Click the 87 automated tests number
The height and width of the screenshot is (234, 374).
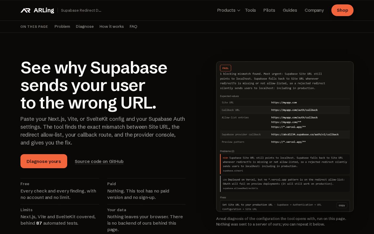(x=39, y=223)
